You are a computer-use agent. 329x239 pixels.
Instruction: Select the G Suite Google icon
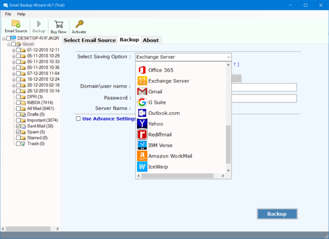142,102
